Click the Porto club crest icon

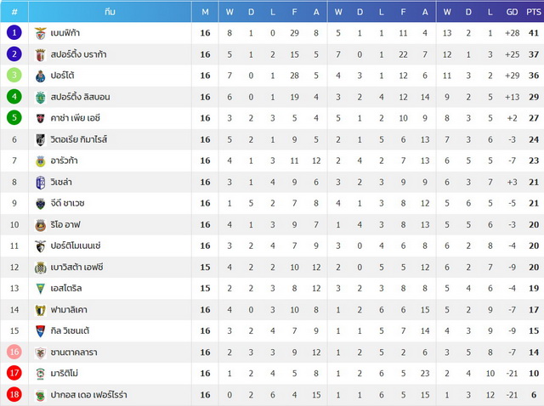coord(41,76)
